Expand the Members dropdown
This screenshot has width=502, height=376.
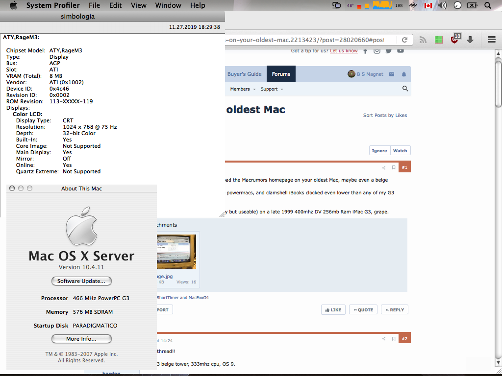click(243, 89)
